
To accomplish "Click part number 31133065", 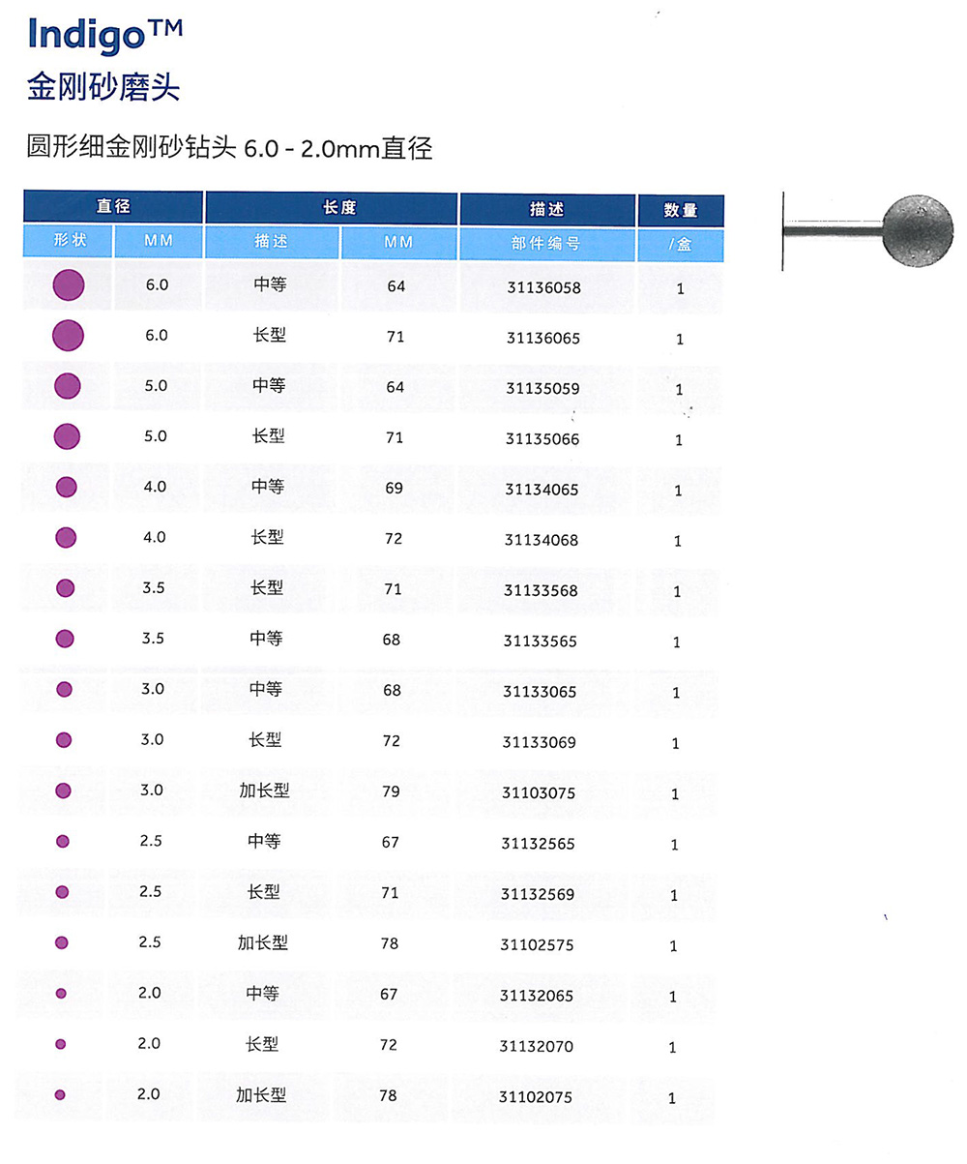I will pyautogui.click(x=540, y=692).
